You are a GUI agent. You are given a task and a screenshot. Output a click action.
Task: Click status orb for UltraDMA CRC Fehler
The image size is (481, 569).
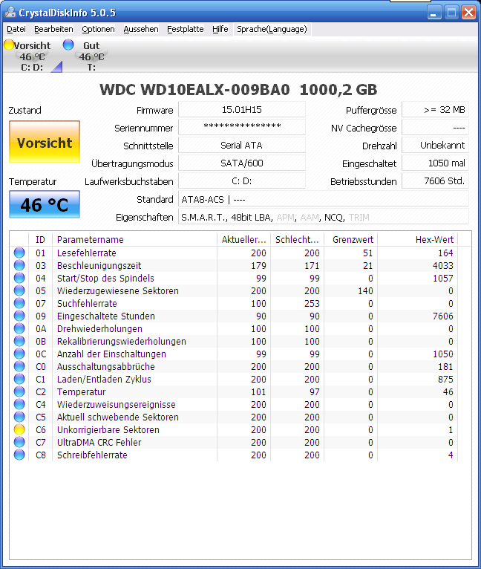pyautogui.click(x=19, y=442)
